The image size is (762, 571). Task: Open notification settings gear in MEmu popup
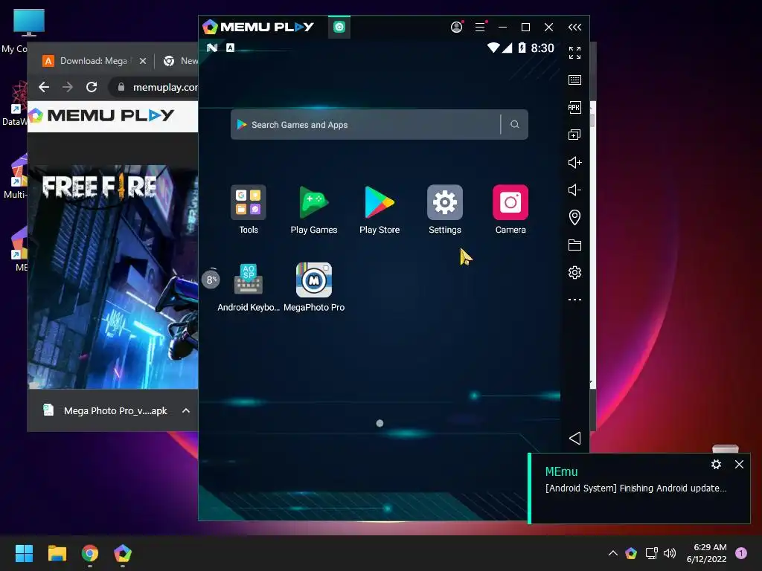coord(716,464)
